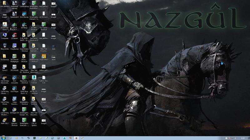Launch the bCAD 3.10 Demo icon

pos(5,26)
